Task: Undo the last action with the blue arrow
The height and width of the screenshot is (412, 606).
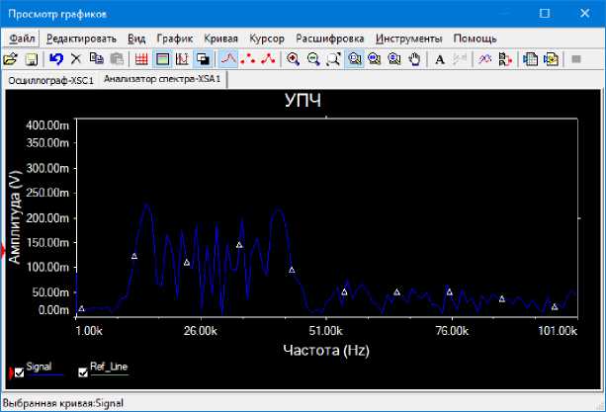Action: (x=56, y=59)
